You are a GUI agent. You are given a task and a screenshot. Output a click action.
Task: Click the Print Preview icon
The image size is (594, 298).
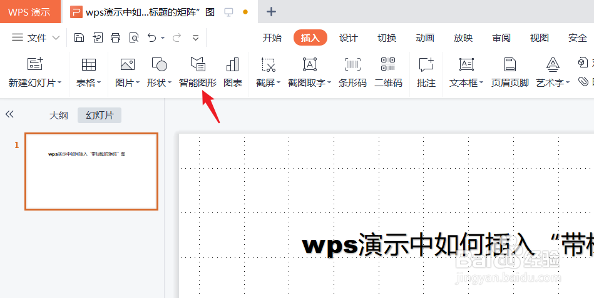pos(134,37)
